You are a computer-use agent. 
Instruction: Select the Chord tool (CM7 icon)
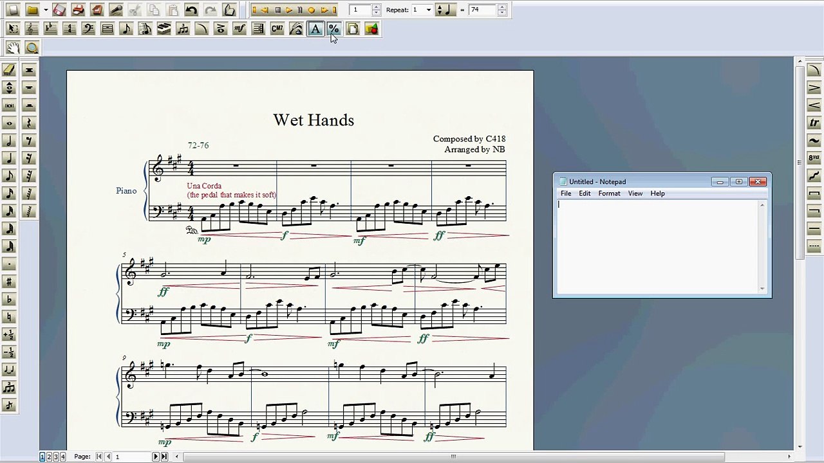(277, 29)
